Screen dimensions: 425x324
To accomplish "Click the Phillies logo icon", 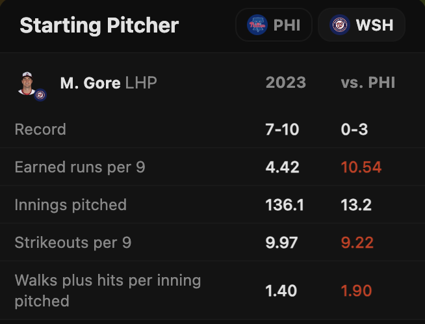I will [257, 25].
